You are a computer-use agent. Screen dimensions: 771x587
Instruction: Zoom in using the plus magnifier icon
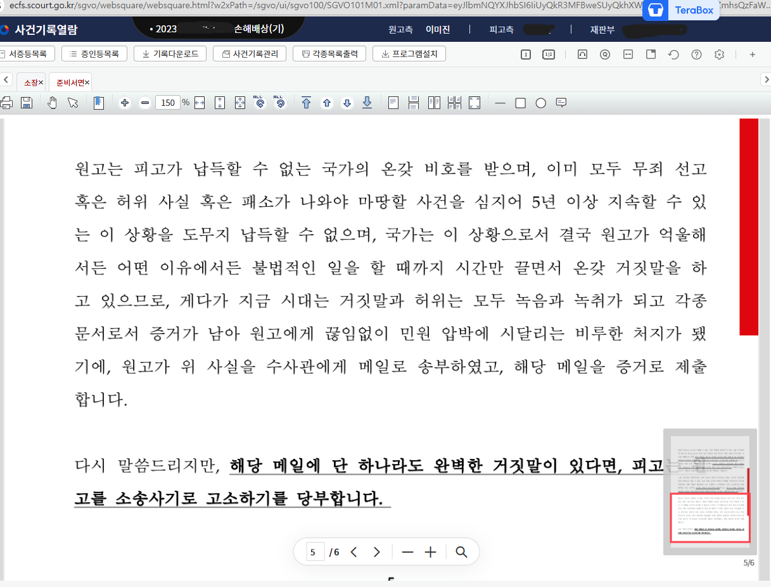click(124, 102)
